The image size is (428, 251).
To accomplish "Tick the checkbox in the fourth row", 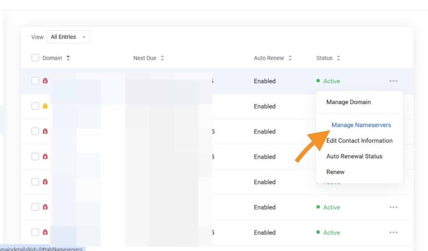I will [x=35, y=157].
